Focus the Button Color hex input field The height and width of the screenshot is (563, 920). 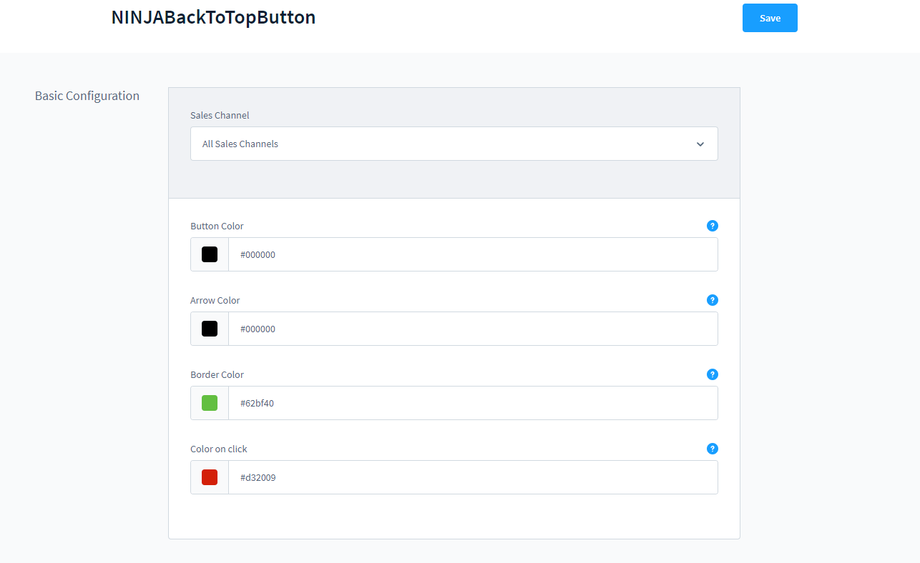(x=473, y=254)
